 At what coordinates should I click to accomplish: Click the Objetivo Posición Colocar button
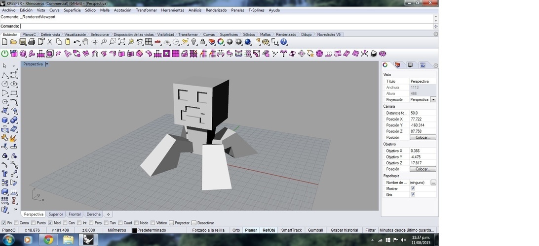click(423, 169)
